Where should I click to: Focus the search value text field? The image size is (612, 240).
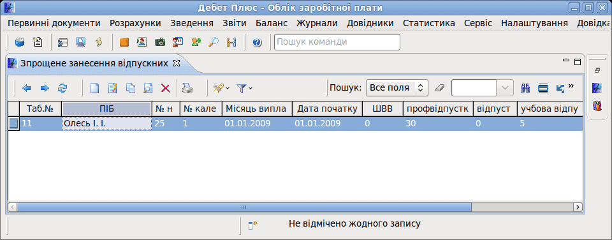coord(474,88)
